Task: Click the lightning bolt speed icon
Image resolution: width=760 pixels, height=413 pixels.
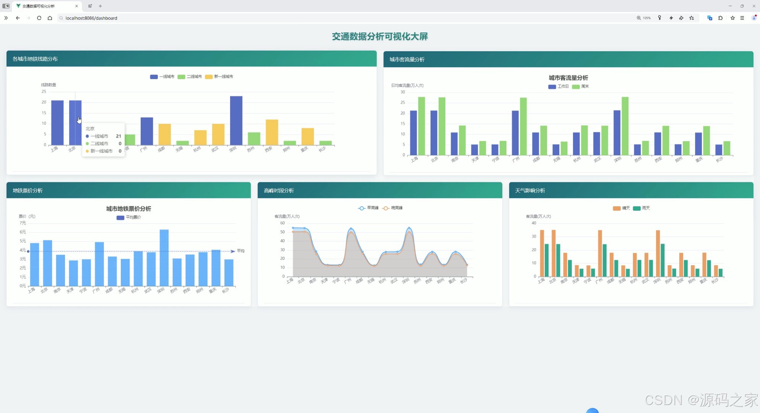Action: [x=671, y=18]
